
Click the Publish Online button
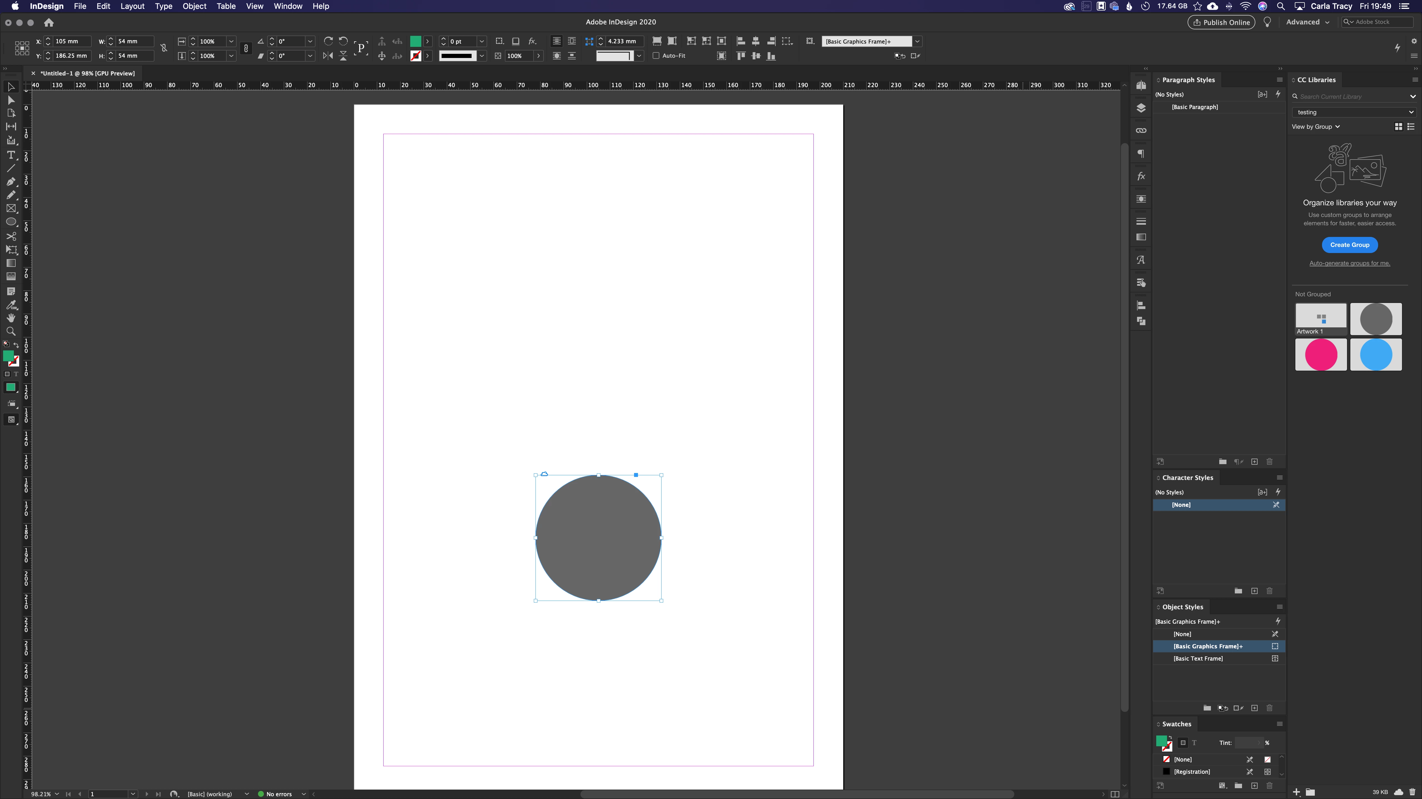click(x=1221, y=22)
